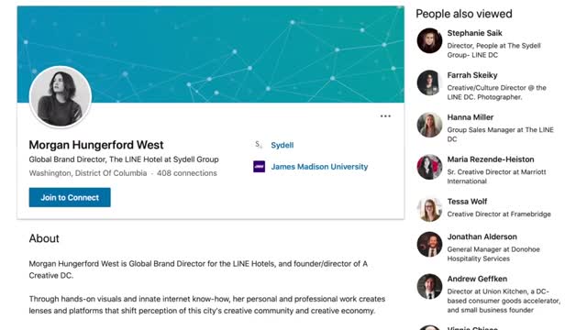This screenshot has width=587, height=330.
Task: Visit Tessa Wolf's profile name link
Action: [x=467, y=202]
